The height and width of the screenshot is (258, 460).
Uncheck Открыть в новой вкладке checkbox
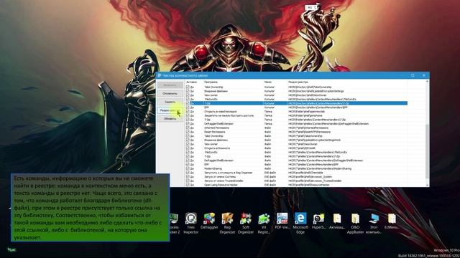(x=188, y=112)
